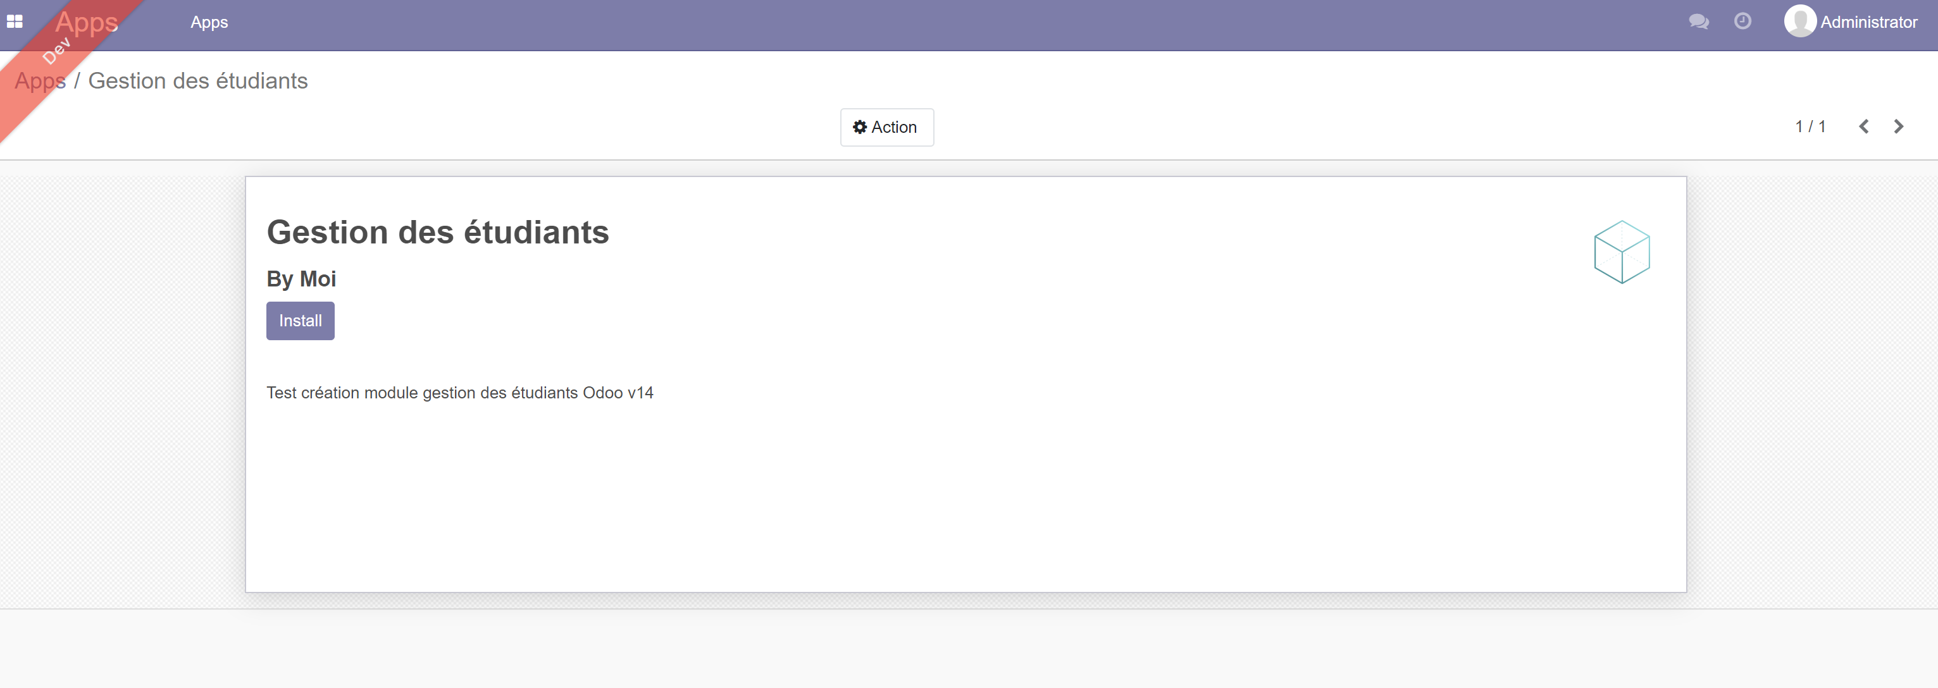Screen dimensions: 1938x688
Task: Click the module description text
Action: coord(460,393)
